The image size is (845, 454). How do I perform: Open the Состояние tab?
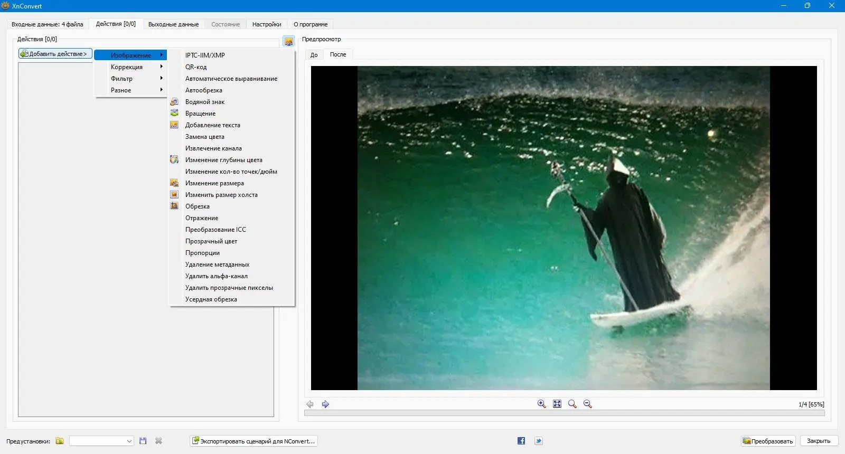click(x=226, y=24)
